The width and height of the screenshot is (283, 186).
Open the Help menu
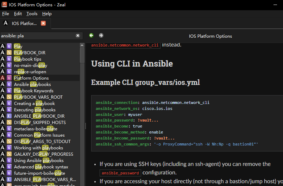47,14
